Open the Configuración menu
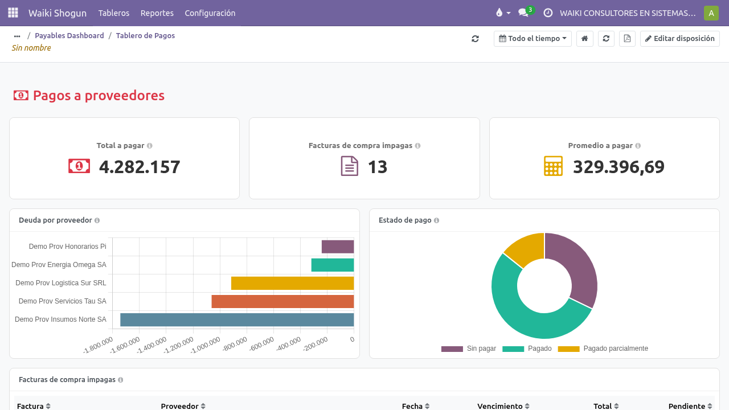This screenshot has height=410, width=729. [210, 13]
